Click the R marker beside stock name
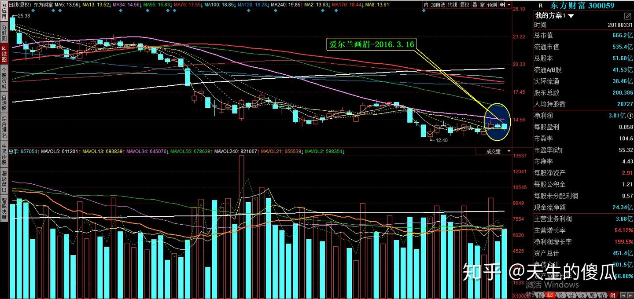Viewport: 634px width, 299px height. (541, 6)
